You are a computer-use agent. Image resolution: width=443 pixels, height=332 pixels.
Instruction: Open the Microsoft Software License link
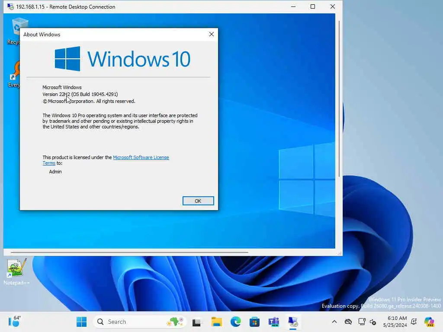click(x=141, y=157)
